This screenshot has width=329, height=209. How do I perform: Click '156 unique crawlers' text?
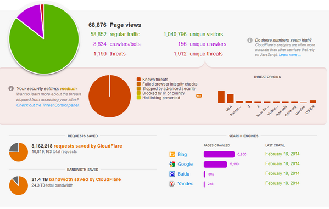[x=202, y=44]
